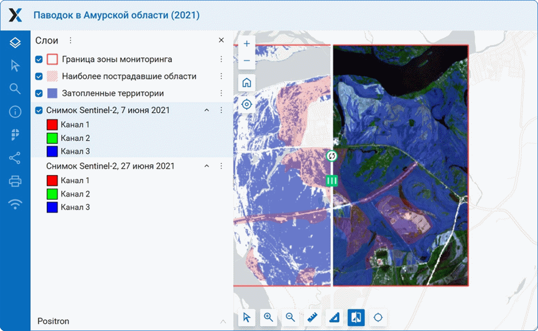Open the print icon in left sidebar
The image size is (538, 331).
point(15,181)
